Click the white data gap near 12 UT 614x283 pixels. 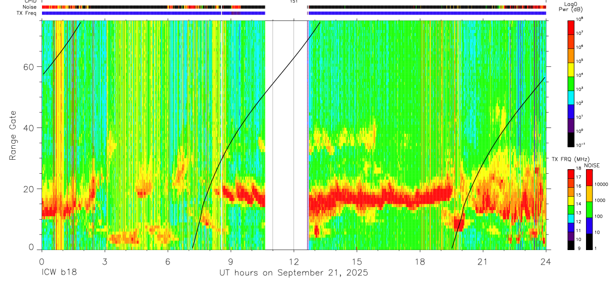(286, 135)
